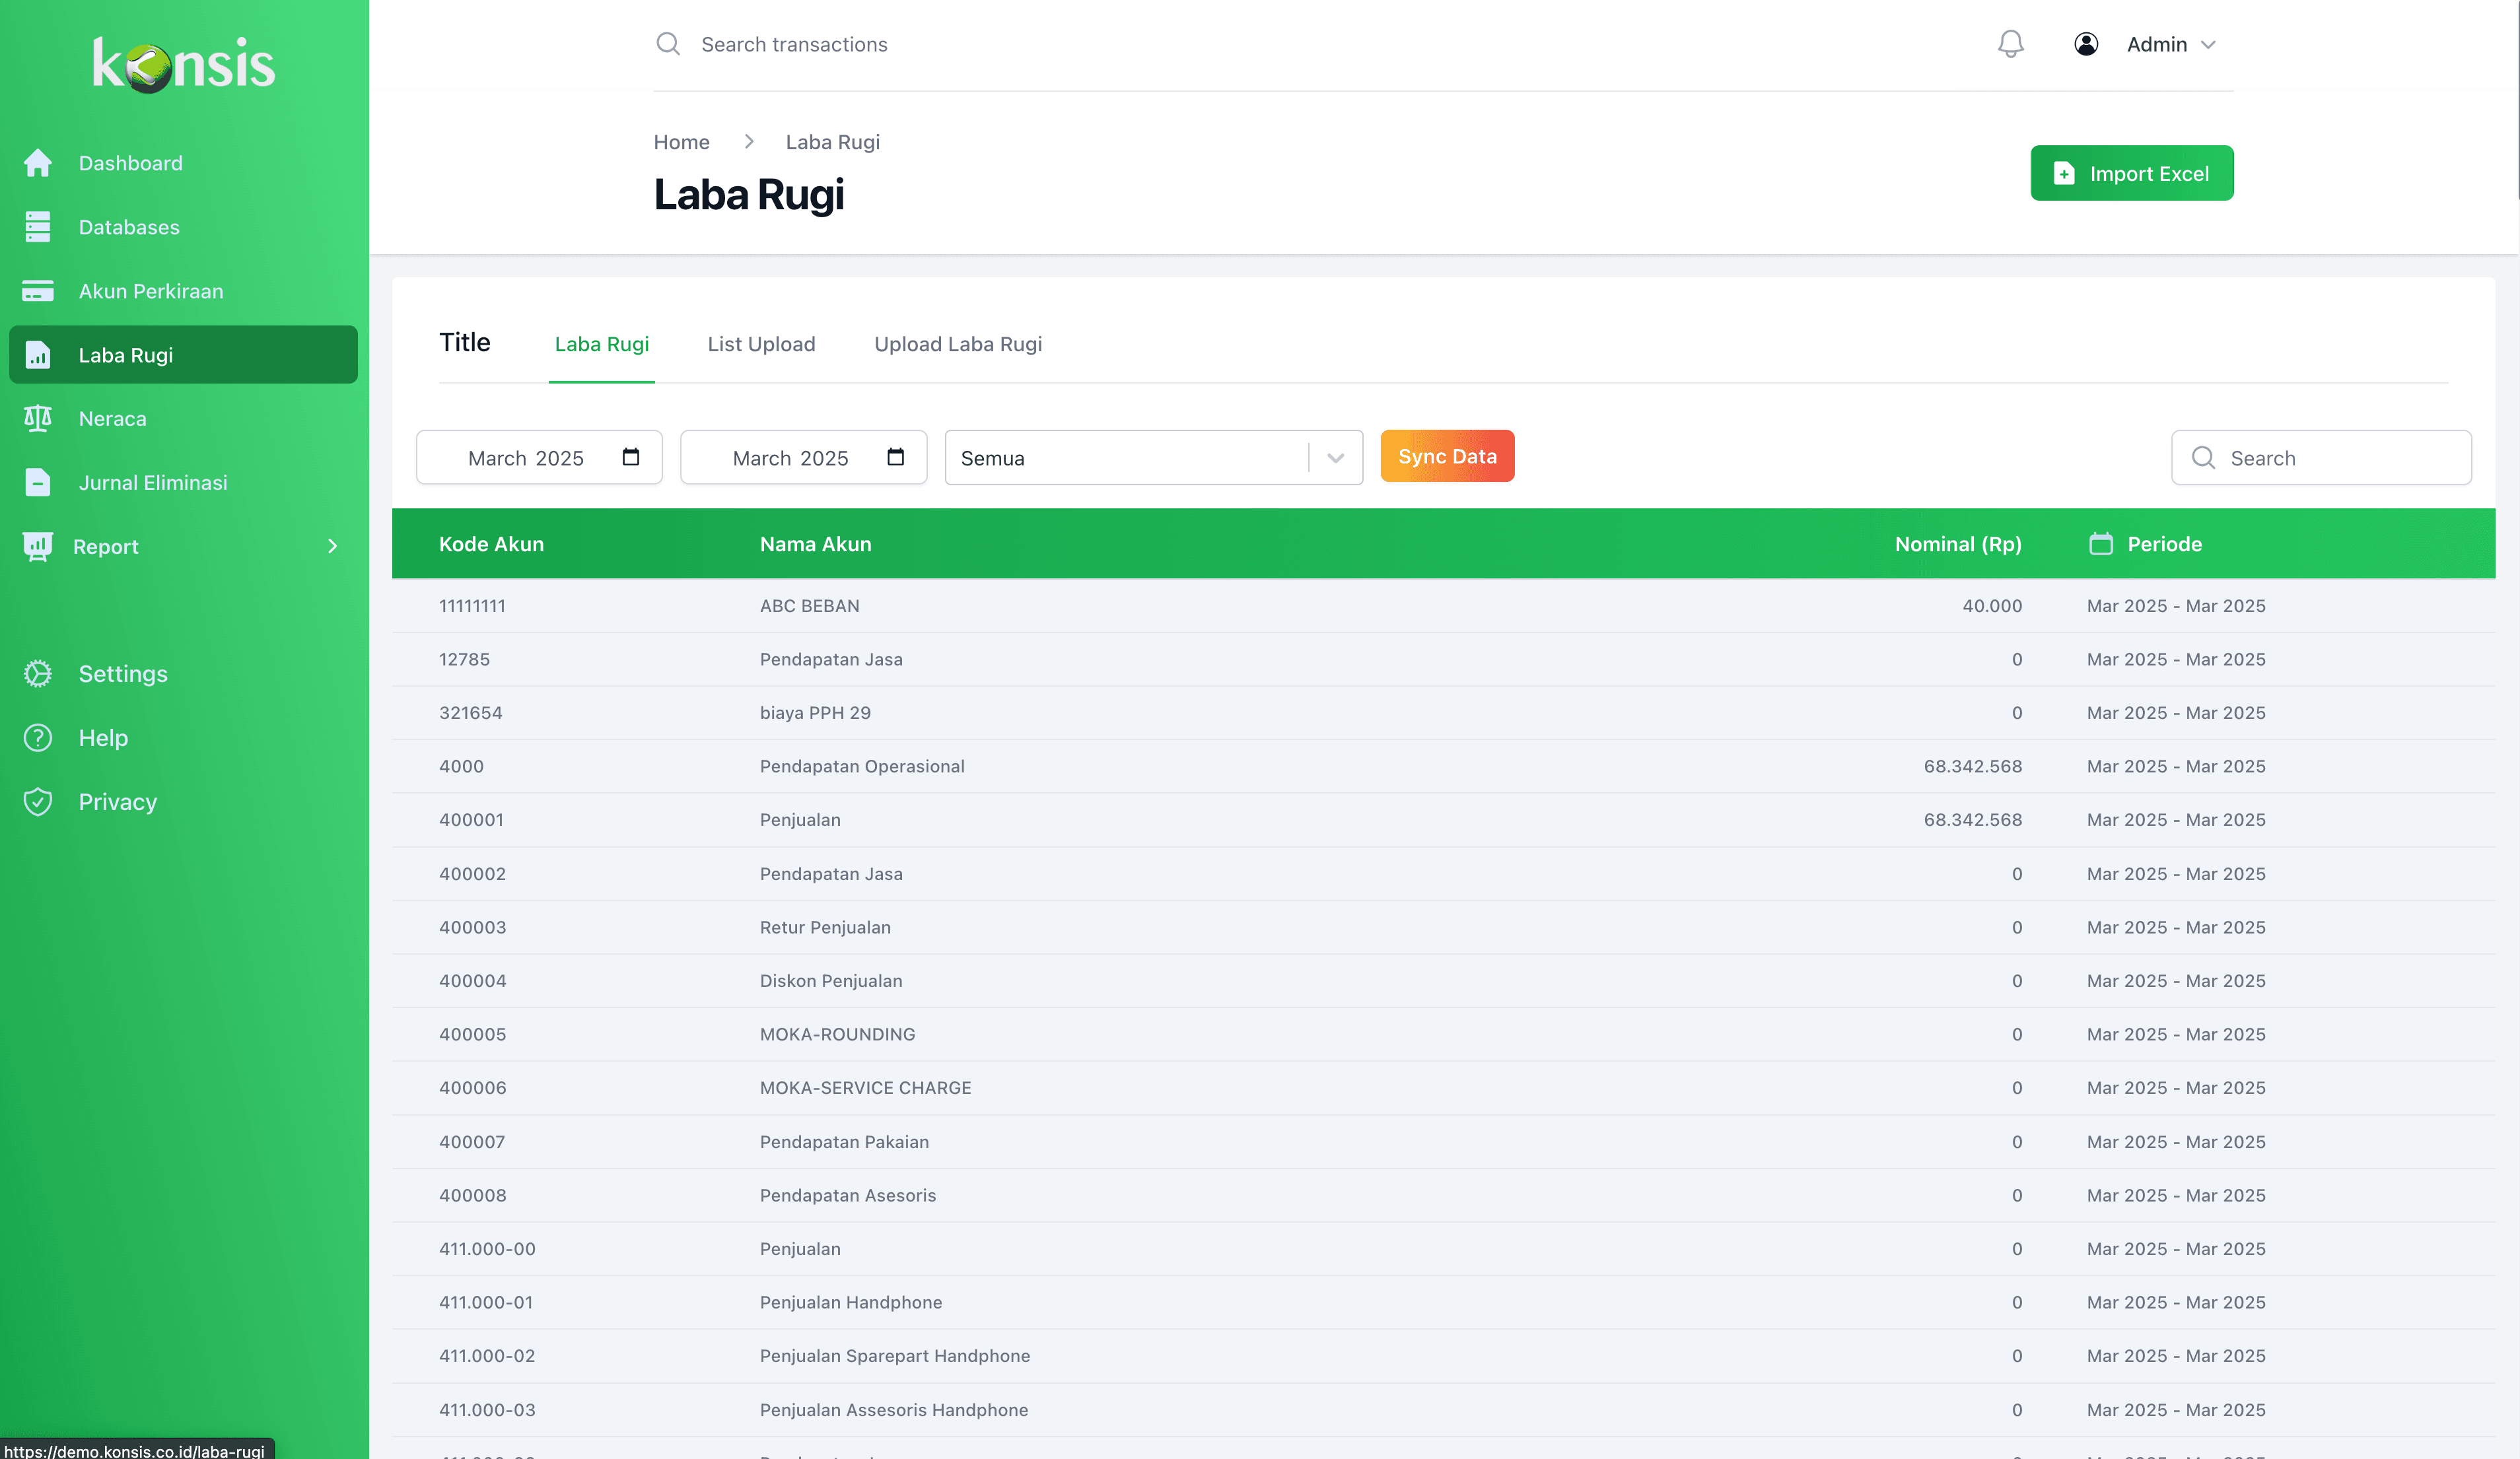Switch to the List Upload tab
This screenshot has height=1459, width=2520.
point(761,344)
